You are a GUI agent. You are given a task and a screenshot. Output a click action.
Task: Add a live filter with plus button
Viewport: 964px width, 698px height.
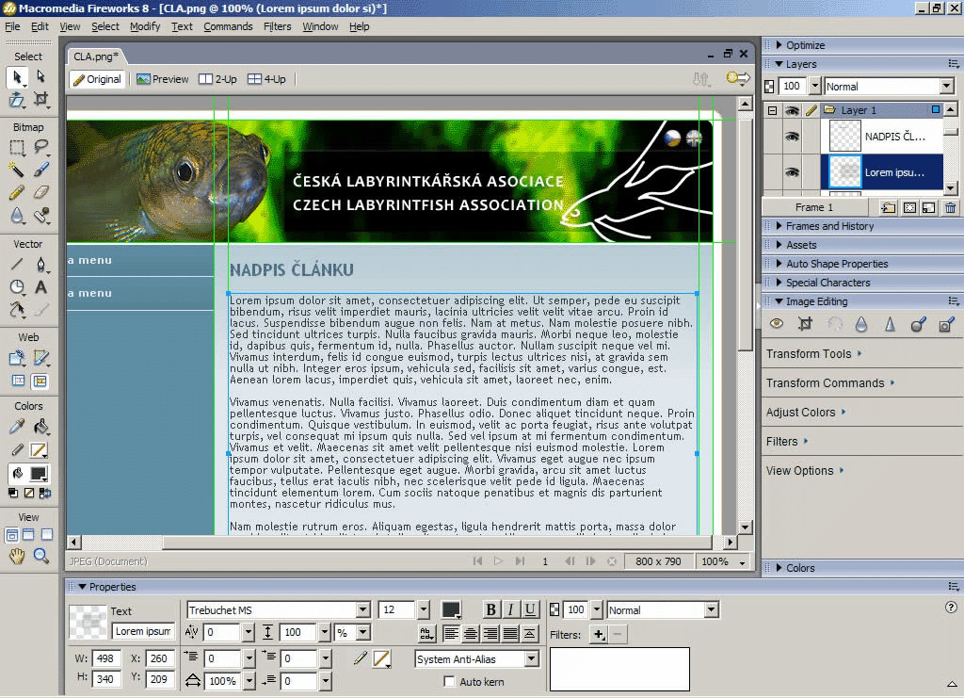coord(598,634)
